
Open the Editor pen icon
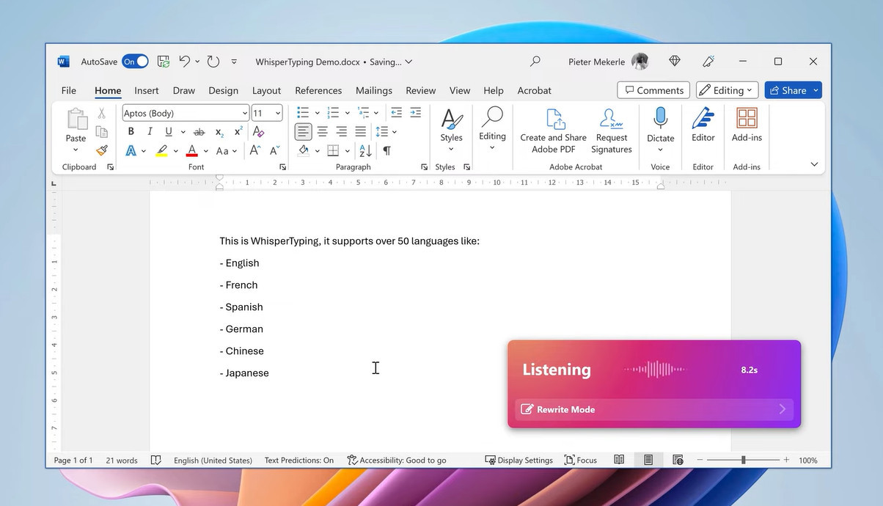pos(703,119)
